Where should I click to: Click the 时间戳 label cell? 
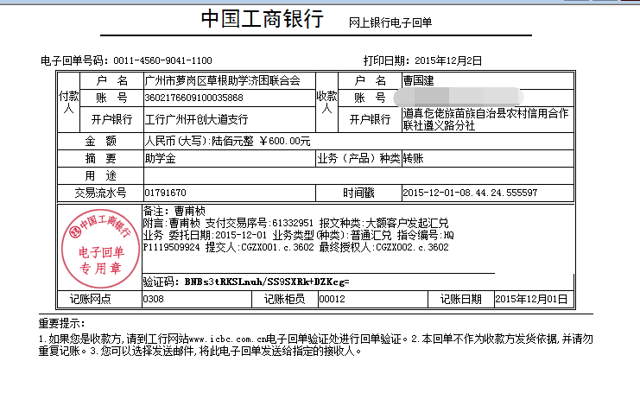pyautogui.click(x=358, y=193)
